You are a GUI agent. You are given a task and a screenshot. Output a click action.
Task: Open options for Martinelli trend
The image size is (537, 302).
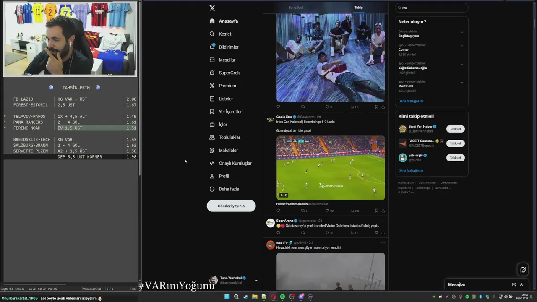(463, 82)
